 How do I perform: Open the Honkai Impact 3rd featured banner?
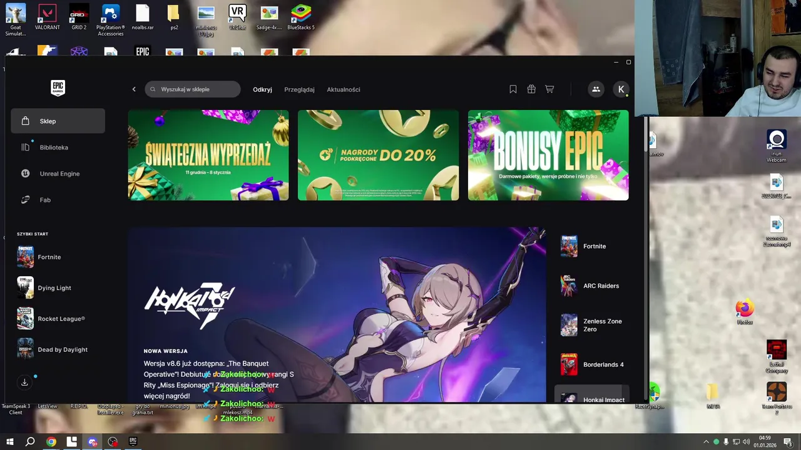tap(337, 315)
